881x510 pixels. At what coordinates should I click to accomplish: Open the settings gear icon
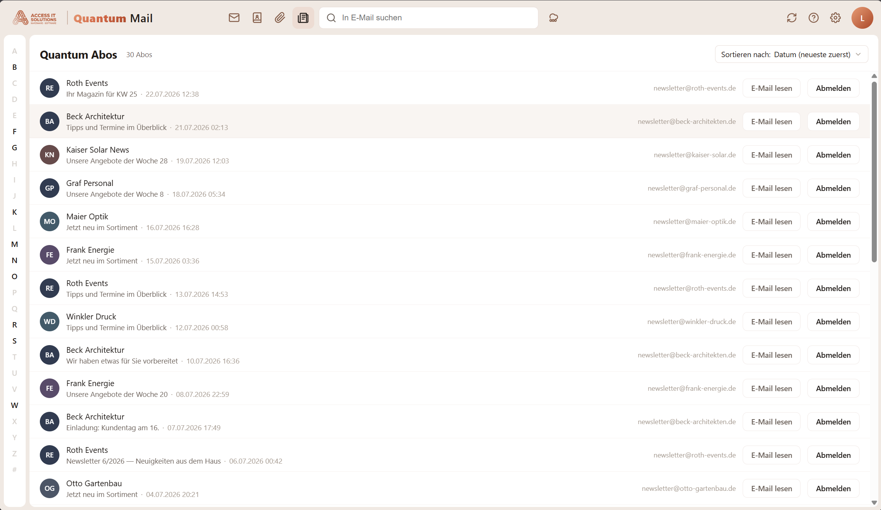coord(835,18)
